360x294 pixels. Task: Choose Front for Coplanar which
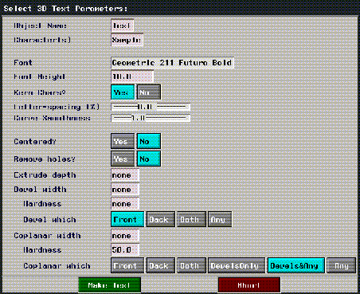127,265
